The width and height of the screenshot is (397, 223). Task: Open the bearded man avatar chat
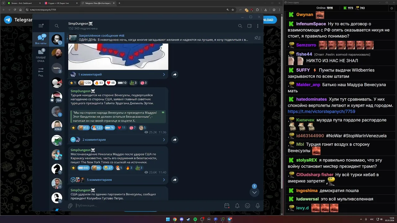57,54
